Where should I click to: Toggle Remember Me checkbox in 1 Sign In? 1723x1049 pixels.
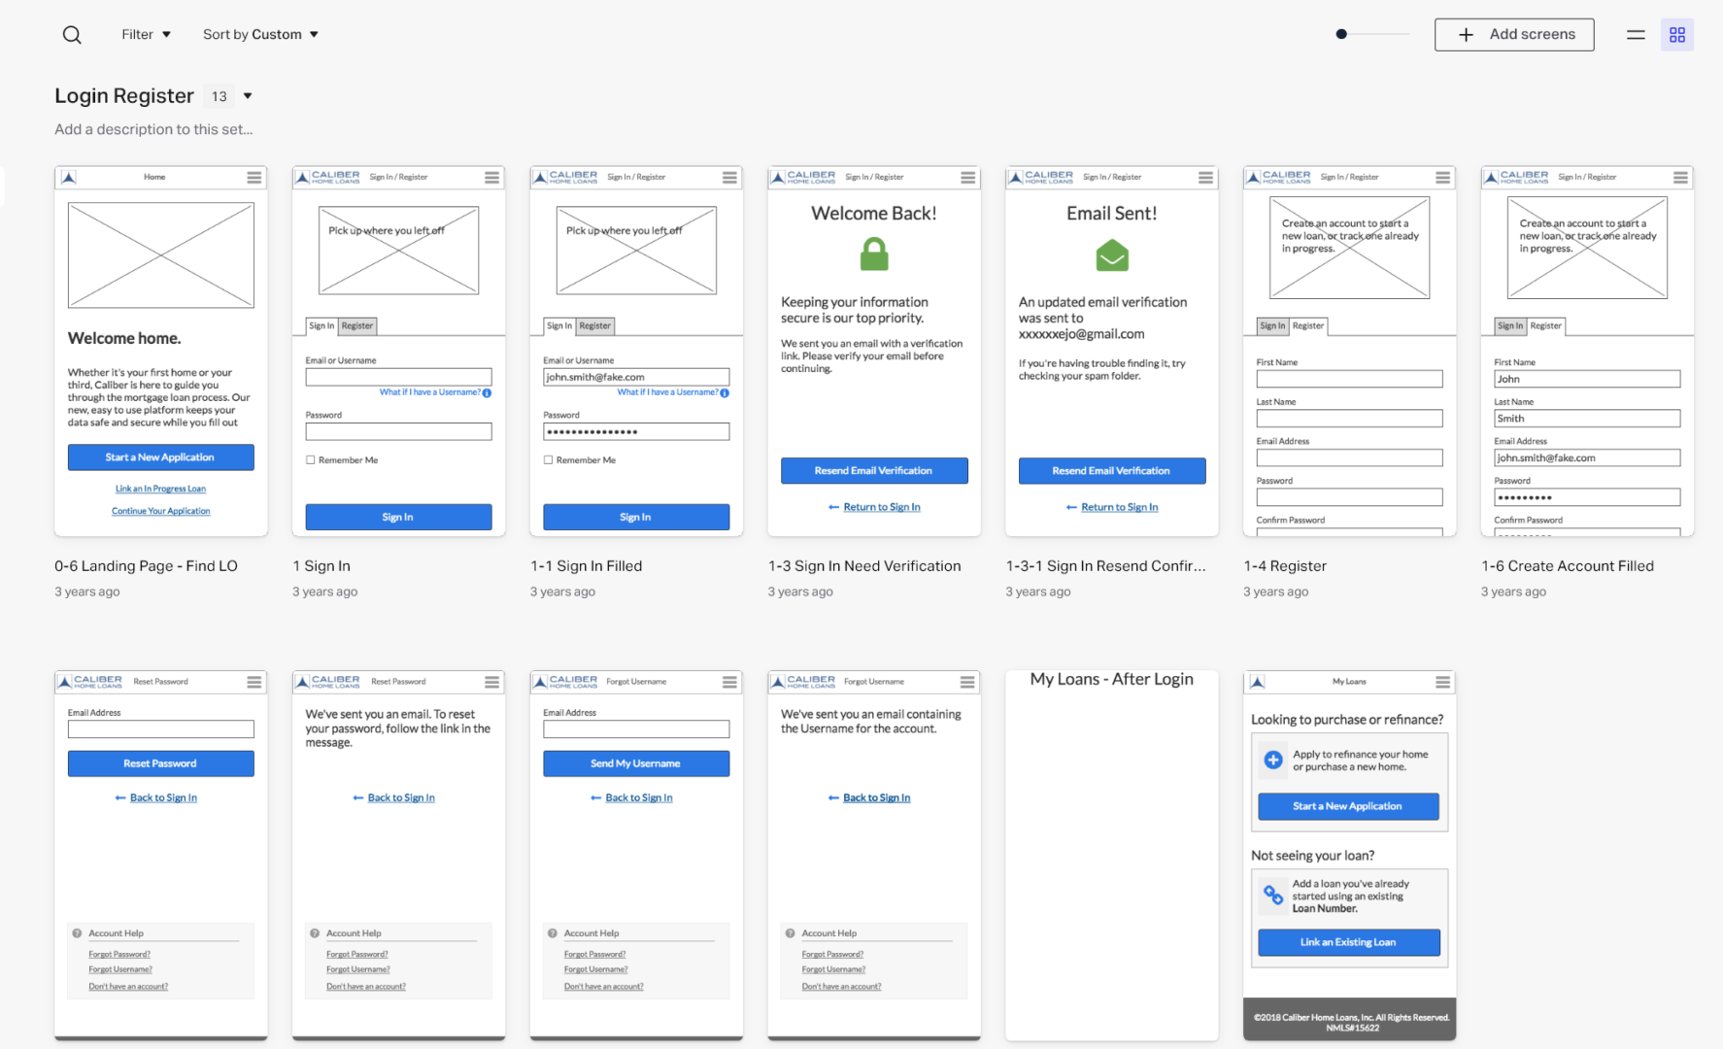pos(311,460)
